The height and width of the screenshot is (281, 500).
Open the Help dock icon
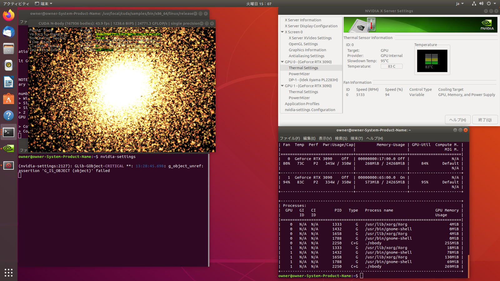tap(8, 116)
